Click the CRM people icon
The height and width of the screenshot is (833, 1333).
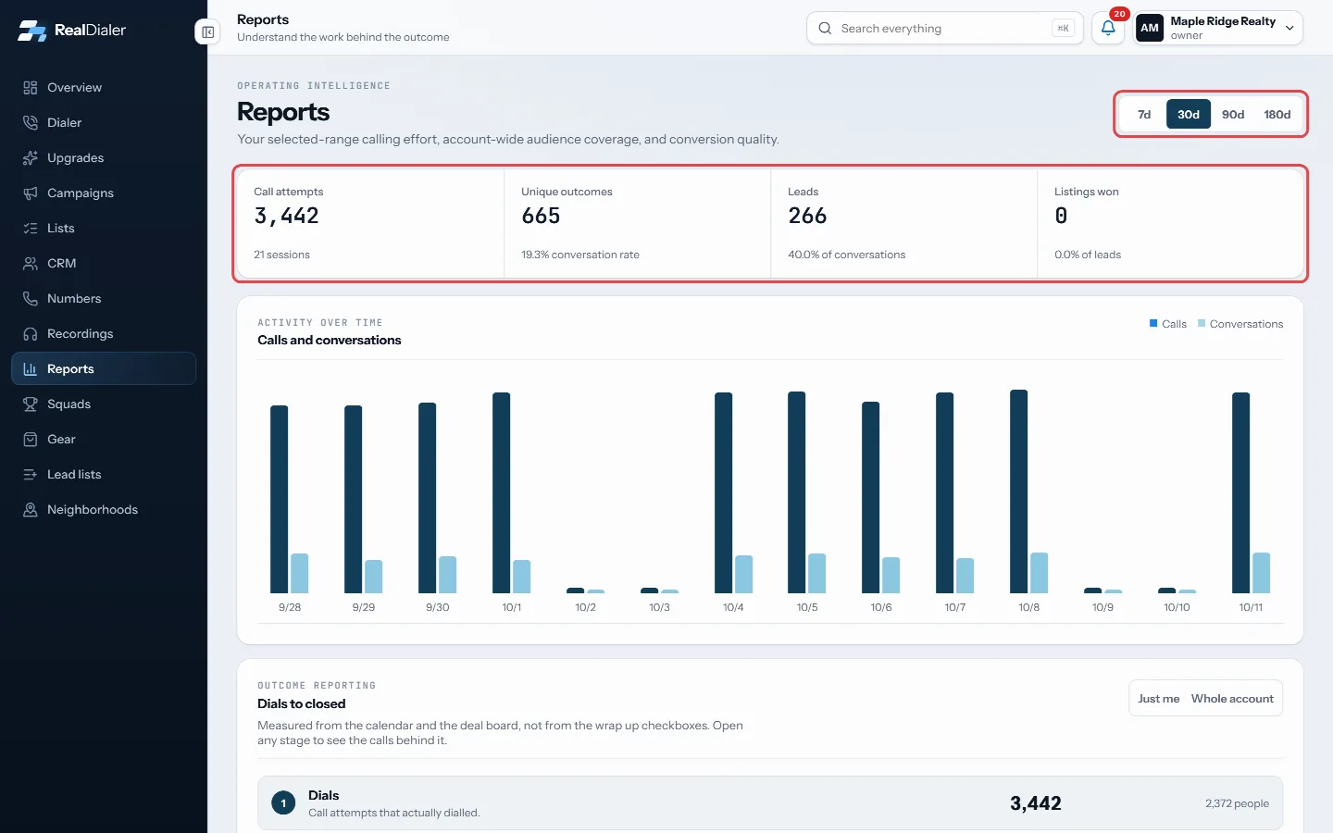click(x=31, y=264)
